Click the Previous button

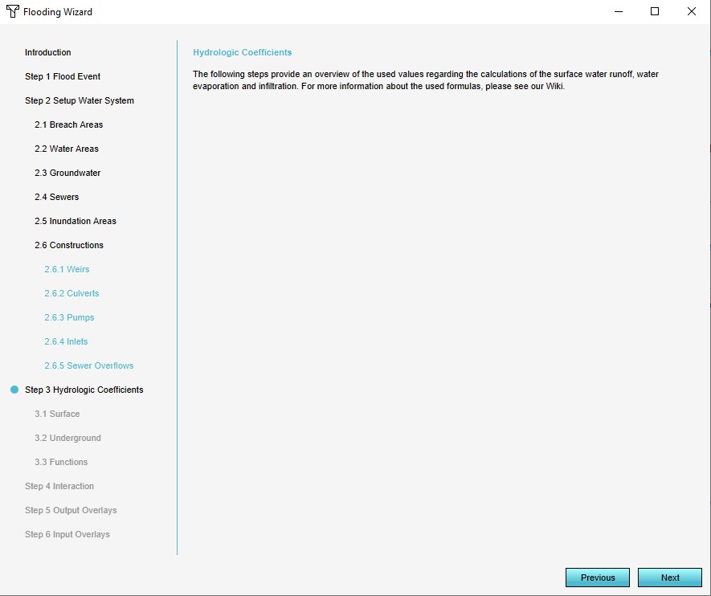(x=597, y=578)
